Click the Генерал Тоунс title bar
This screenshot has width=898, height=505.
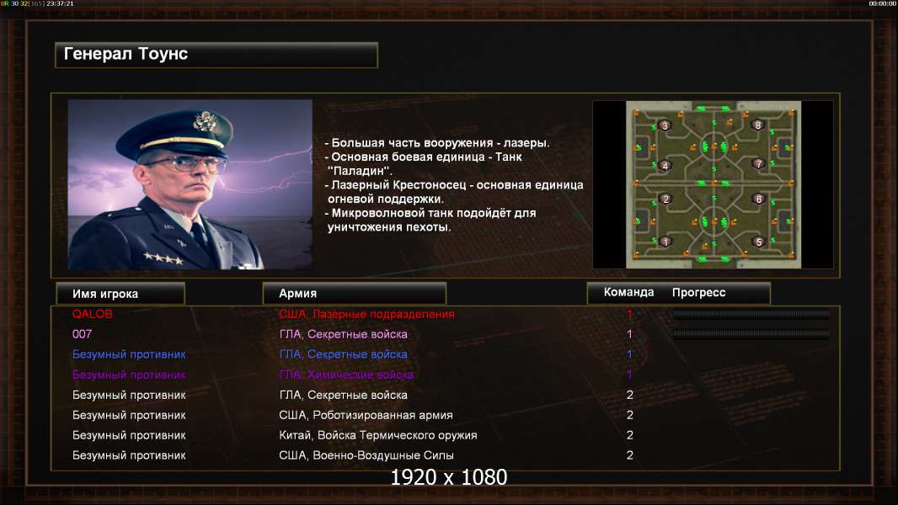click(216, 55)
